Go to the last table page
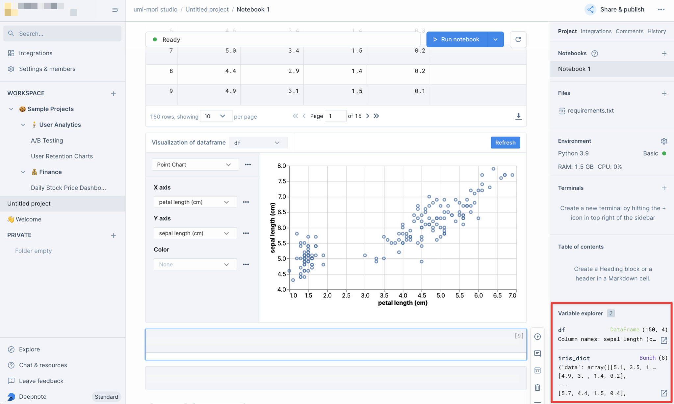 pyautogui.click(x=376, y=116)
